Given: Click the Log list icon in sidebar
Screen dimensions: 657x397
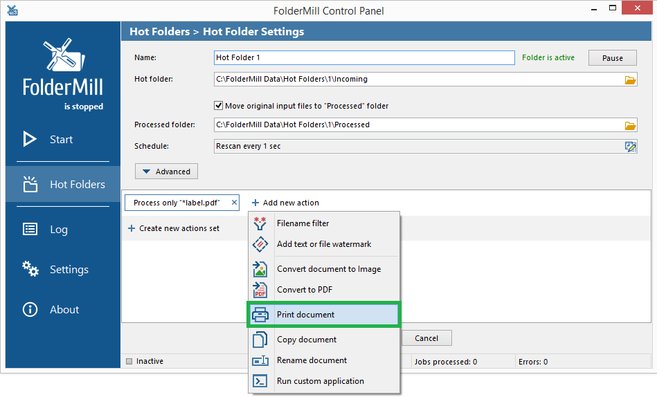Looking at the screenshot, I should tap(30, 229).
